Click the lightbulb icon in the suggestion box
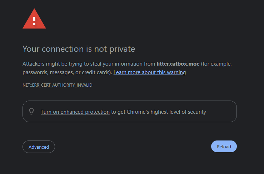Screen dimensions: 264x174 [x=31, y=111]
